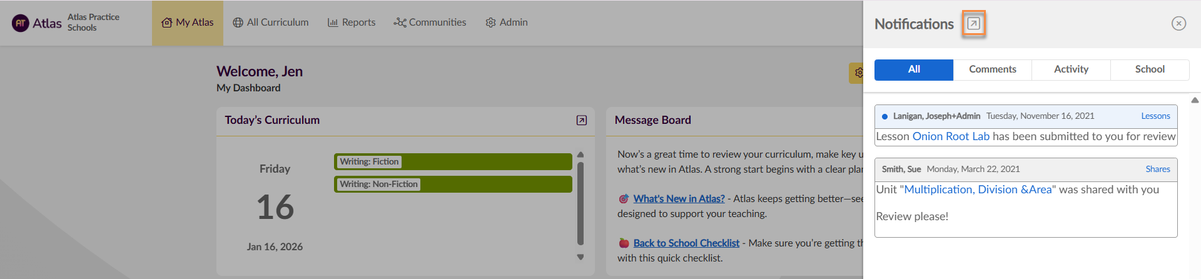This screenshot has width=1201, height=279.
Task: Open notifications in full page view icon
Action: pos(973,24)
